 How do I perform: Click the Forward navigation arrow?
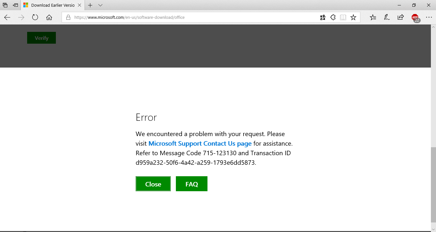coord(21,18)
